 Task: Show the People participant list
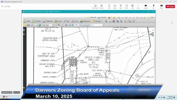[115, 6]
